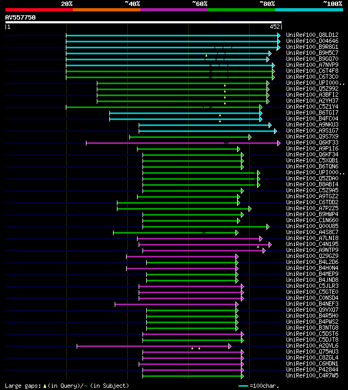Image resolution: width=348 pixels, height=390 pixels.
Task: Click the UniRef100_C5Z1Y4 label
Action: pos(312,106)
